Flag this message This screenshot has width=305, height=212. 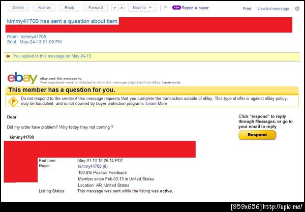pos(165,8)
